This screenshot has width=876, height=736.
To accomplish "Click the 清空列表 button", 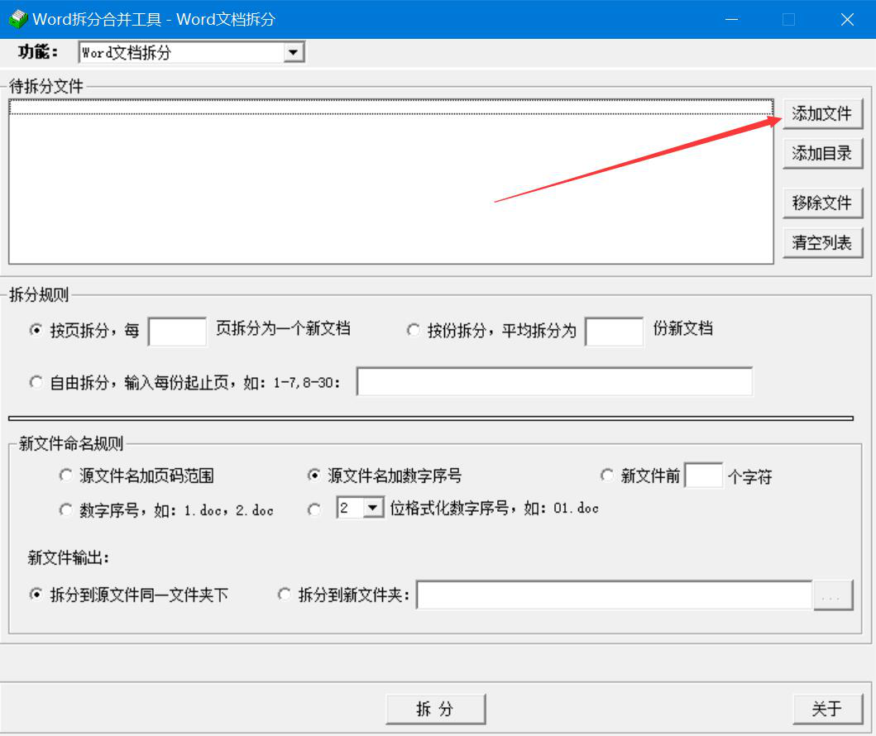I will (x=822, y=242).
